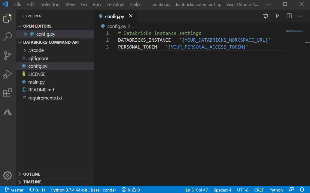Close the config.py editor tab
Screen dimensions: 310x193
(x=131, y=16)
